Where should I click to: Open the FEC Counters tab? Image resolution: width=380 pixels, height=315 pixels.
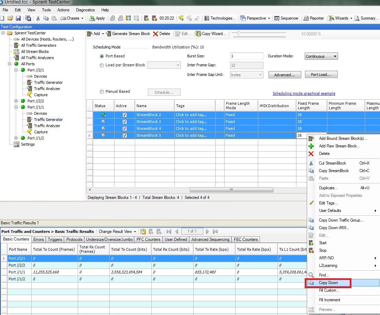click(x=246, y=239)
